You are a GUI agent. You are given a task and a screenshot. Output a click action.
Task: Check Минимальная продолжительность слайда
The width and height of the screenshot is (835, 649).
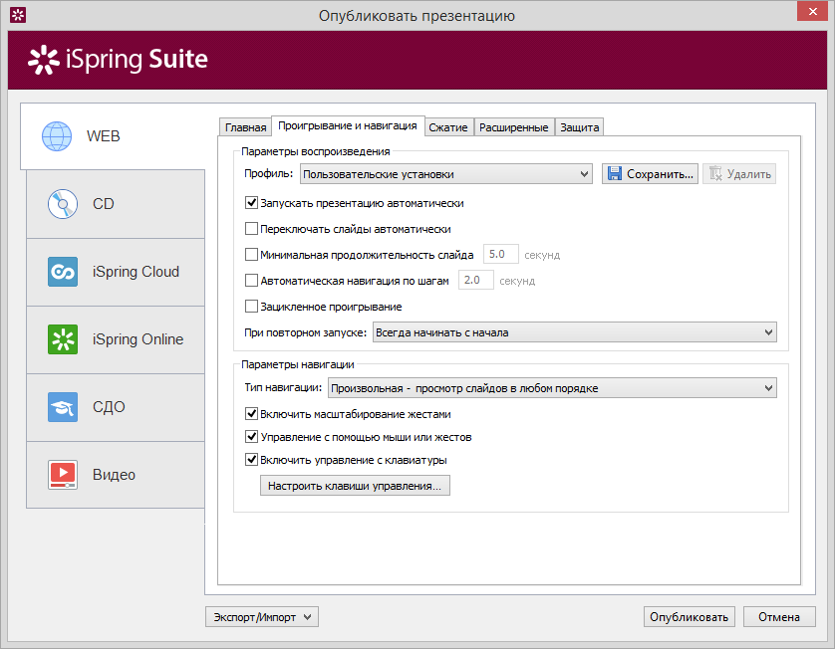(x=251, y=254)
